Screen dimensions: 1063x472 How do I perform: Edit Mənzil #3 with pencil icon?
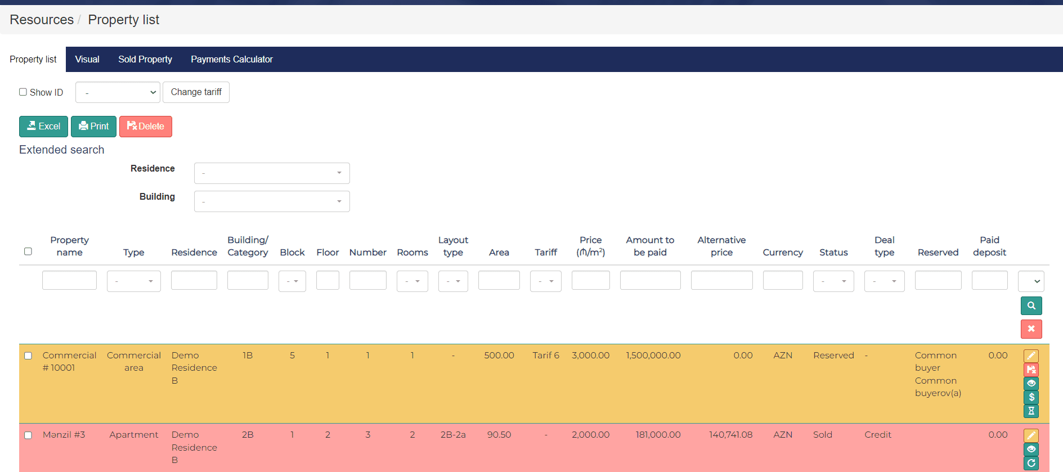(1031, 435)
